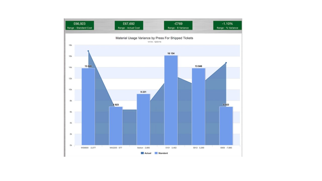The height and width of the screenshot is (181, 322).
Task: Select the Xeikon bar labeled 9 231
Action: [143, 119]
